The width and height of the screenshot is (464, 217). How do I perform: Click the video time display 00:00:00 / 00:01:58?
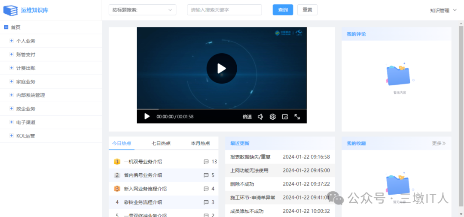(x=175, y=117)
